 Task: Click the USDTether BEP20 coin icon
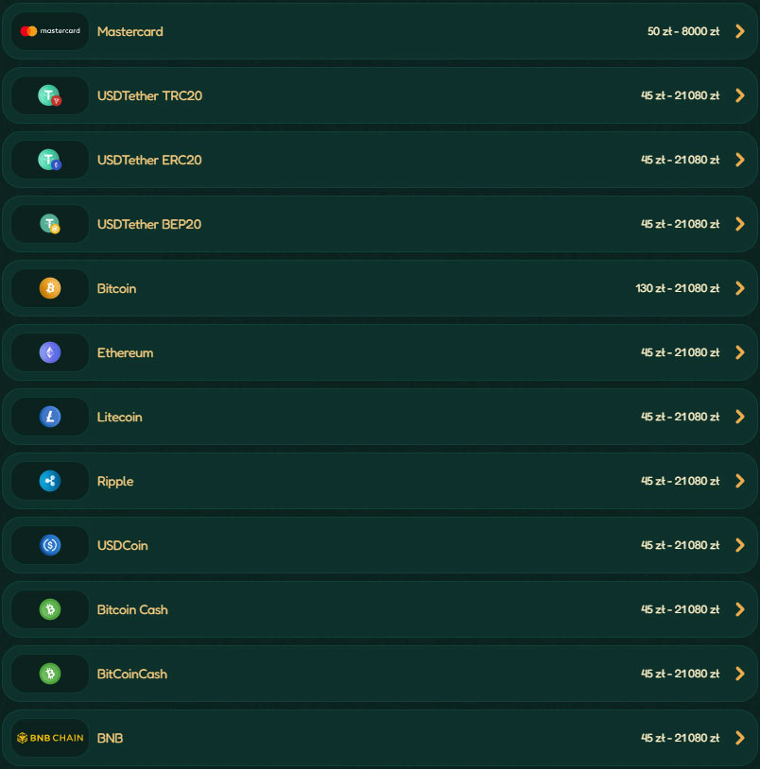(x=50, y=224)
